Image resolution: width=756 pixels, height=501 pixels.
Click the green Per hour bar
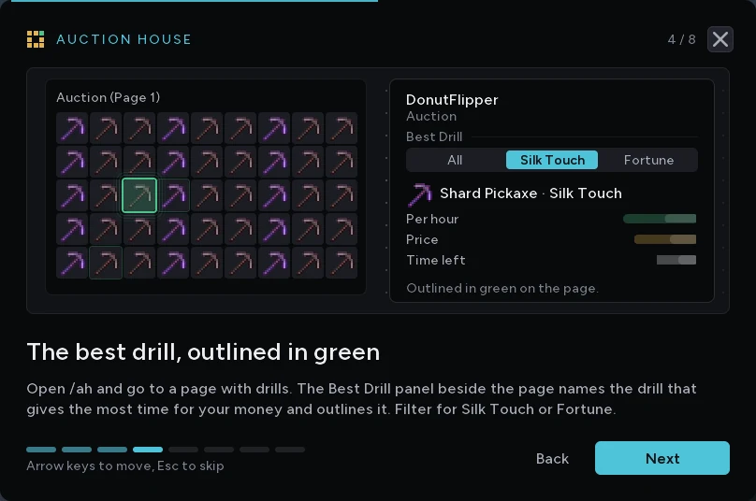point(660,219)
